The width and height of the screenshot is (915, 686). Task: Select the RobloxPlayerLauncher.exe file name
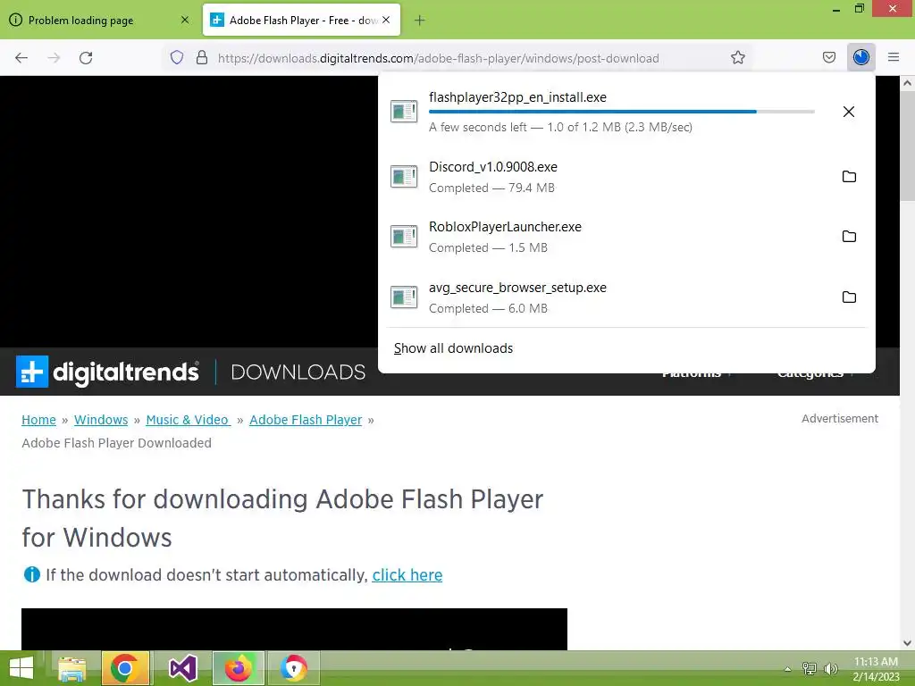(506, 227)
